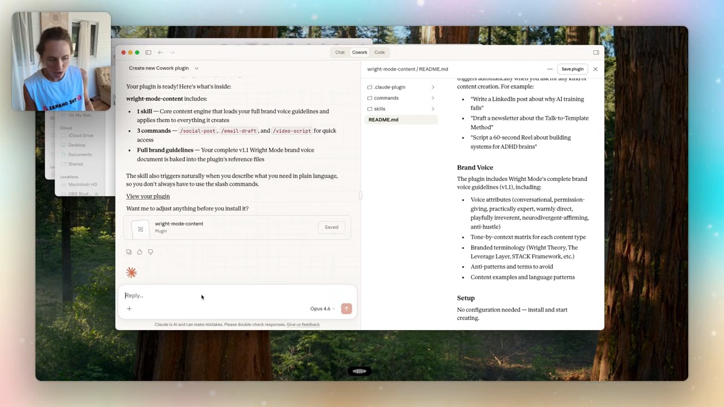Click the Setup heading in README
Viewport: 724px width, 407px height.
point(466,298)
